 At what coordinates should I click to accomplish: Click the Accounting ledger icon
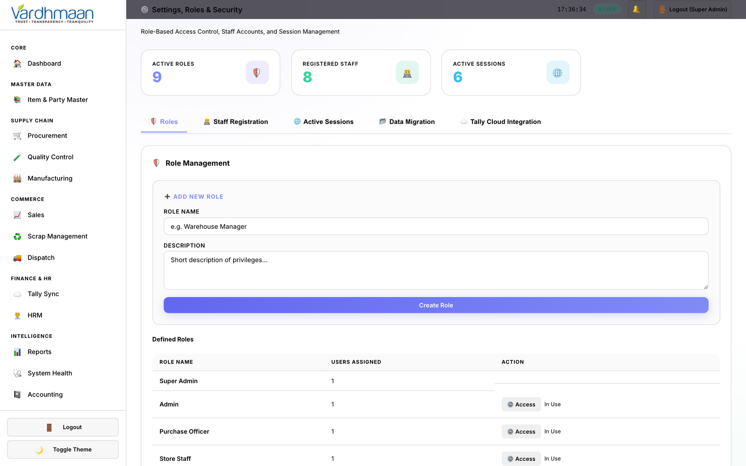[17, 395]
